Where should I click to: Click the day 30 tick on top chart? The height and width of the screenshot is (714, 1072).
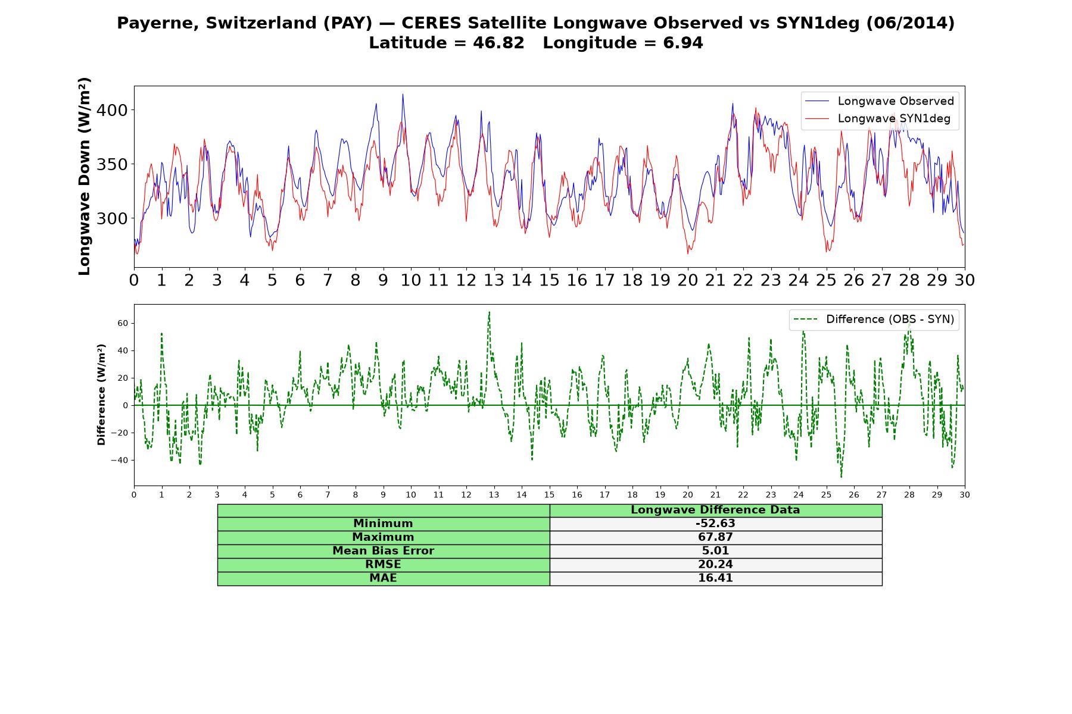pyautogui.click(x=964, y=280)
